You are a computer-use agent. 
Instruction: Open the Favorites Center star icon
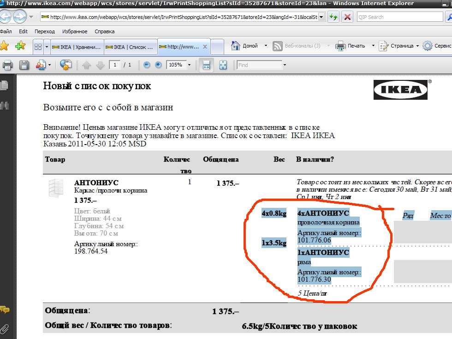tap(4, 46)
